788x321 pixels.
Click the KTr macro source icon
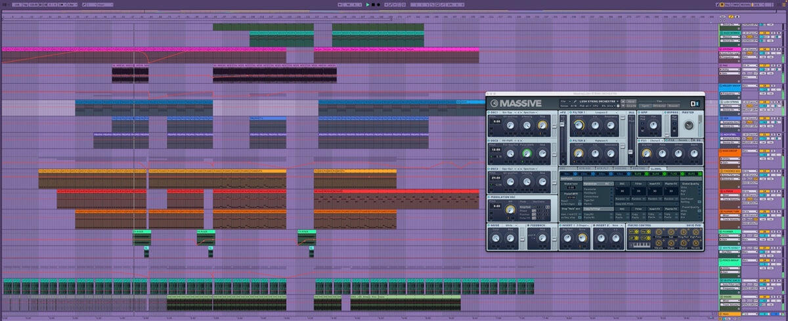pos(634,232)
